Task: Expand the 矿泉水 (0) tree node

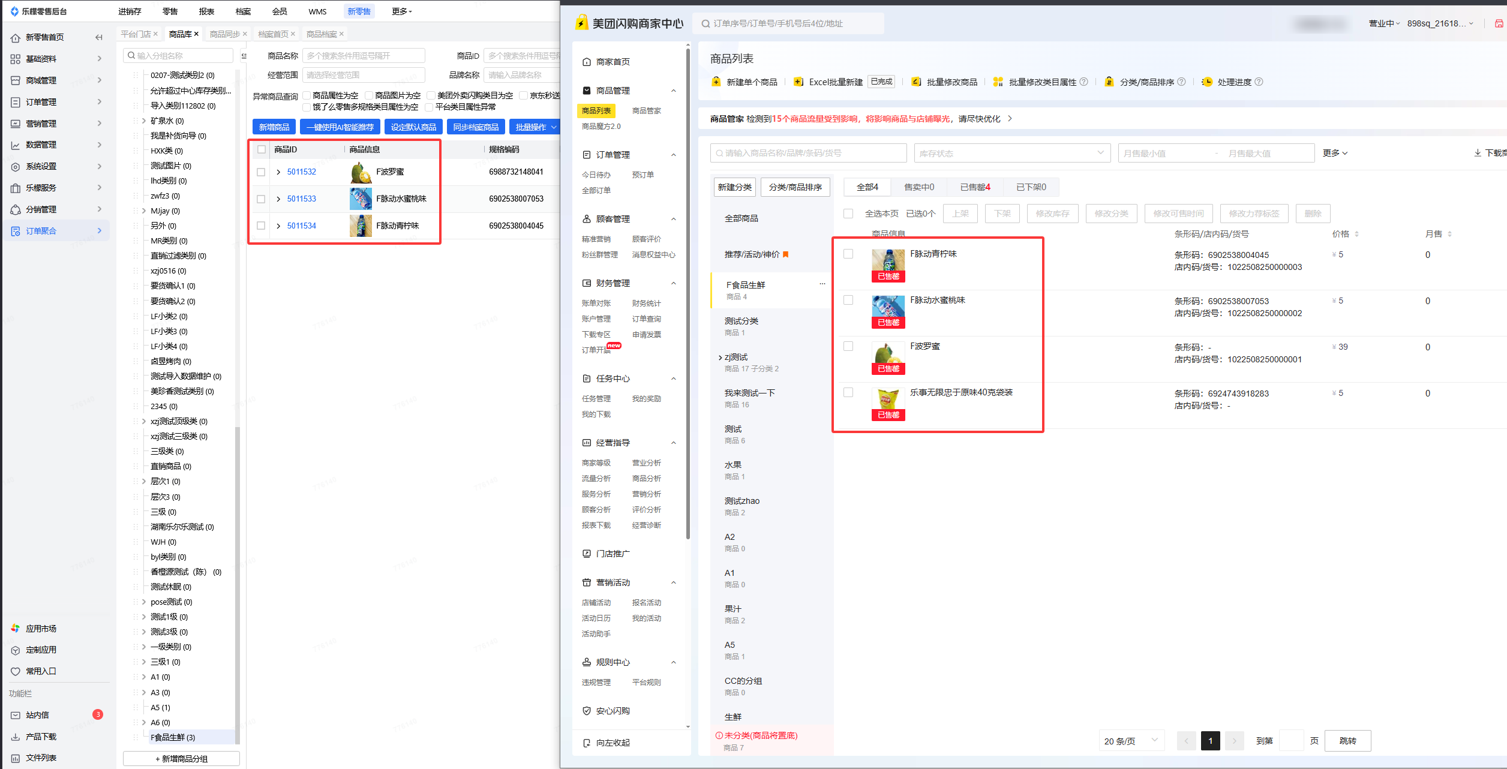Action: (144, 121)
